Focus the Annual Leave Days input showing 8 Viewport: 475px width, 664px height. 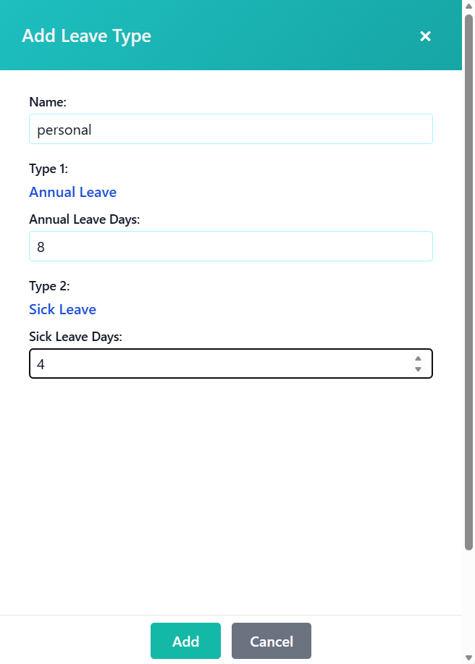[x=230, y=246]
